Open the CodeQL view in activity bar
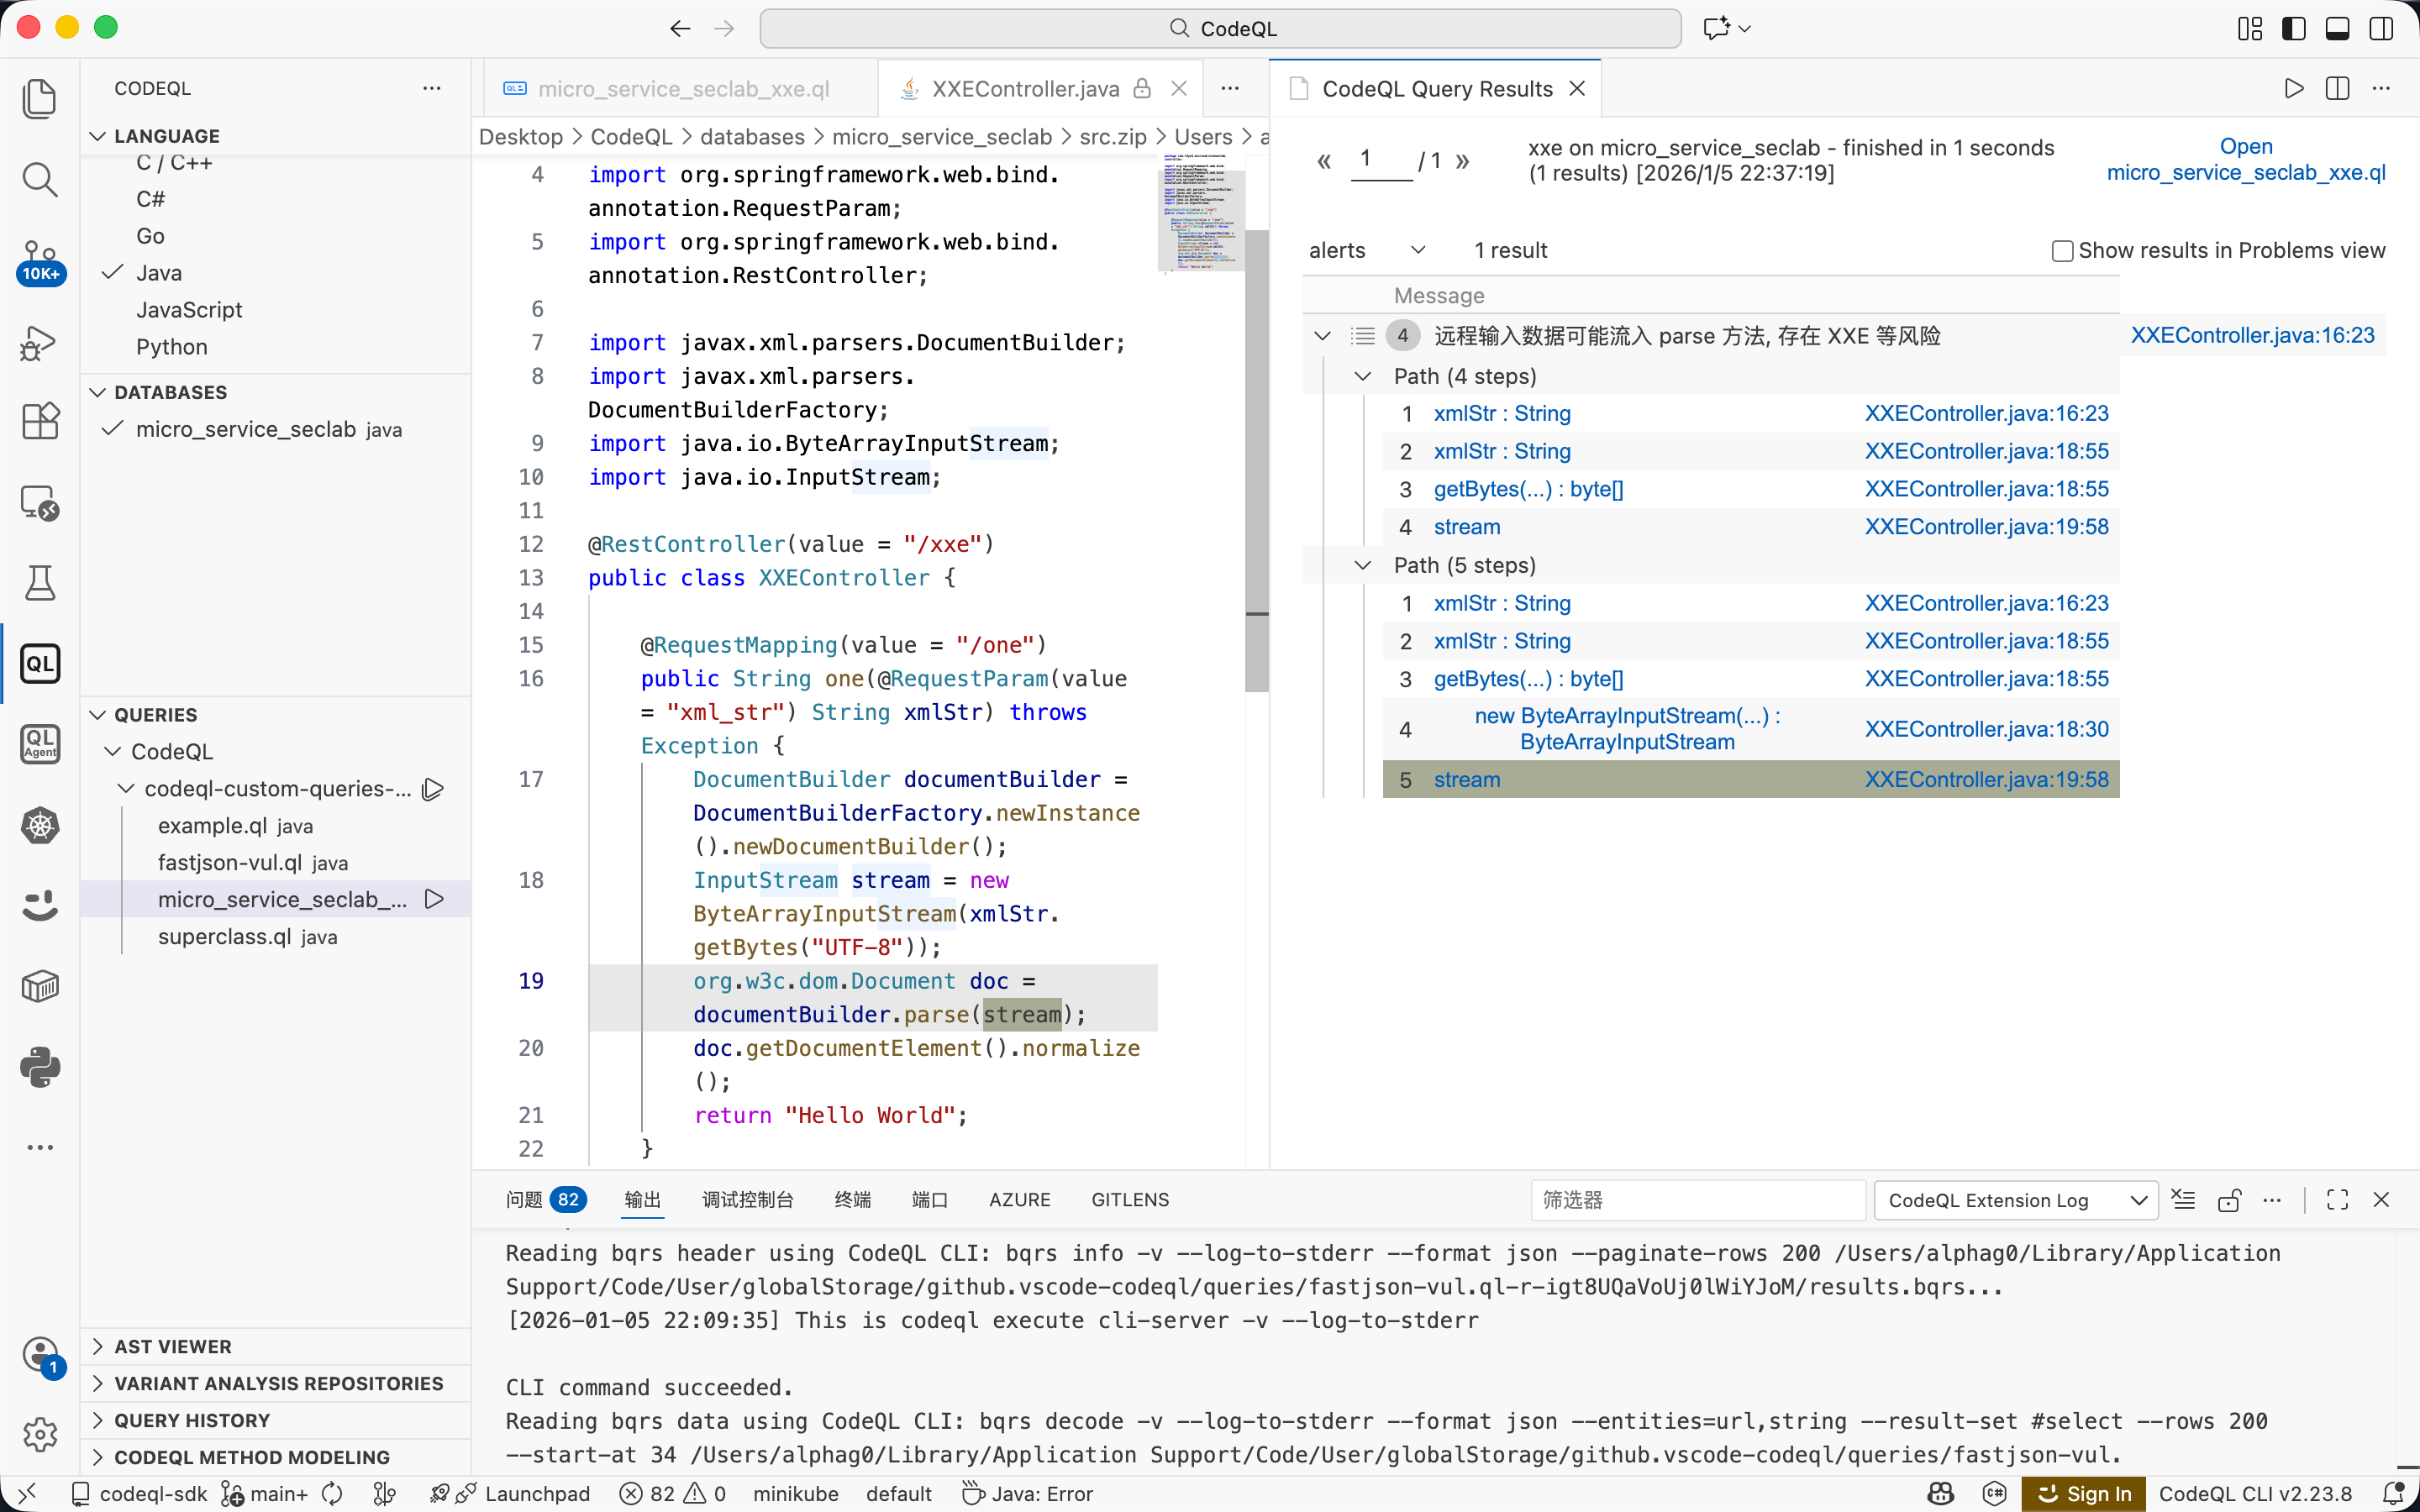 coord(40,664)
